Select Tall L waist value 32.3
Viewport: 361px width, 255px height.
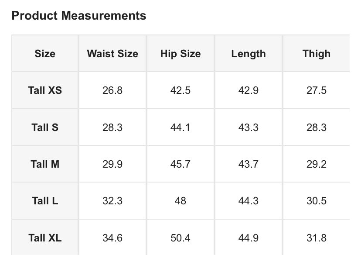(112, 201)
